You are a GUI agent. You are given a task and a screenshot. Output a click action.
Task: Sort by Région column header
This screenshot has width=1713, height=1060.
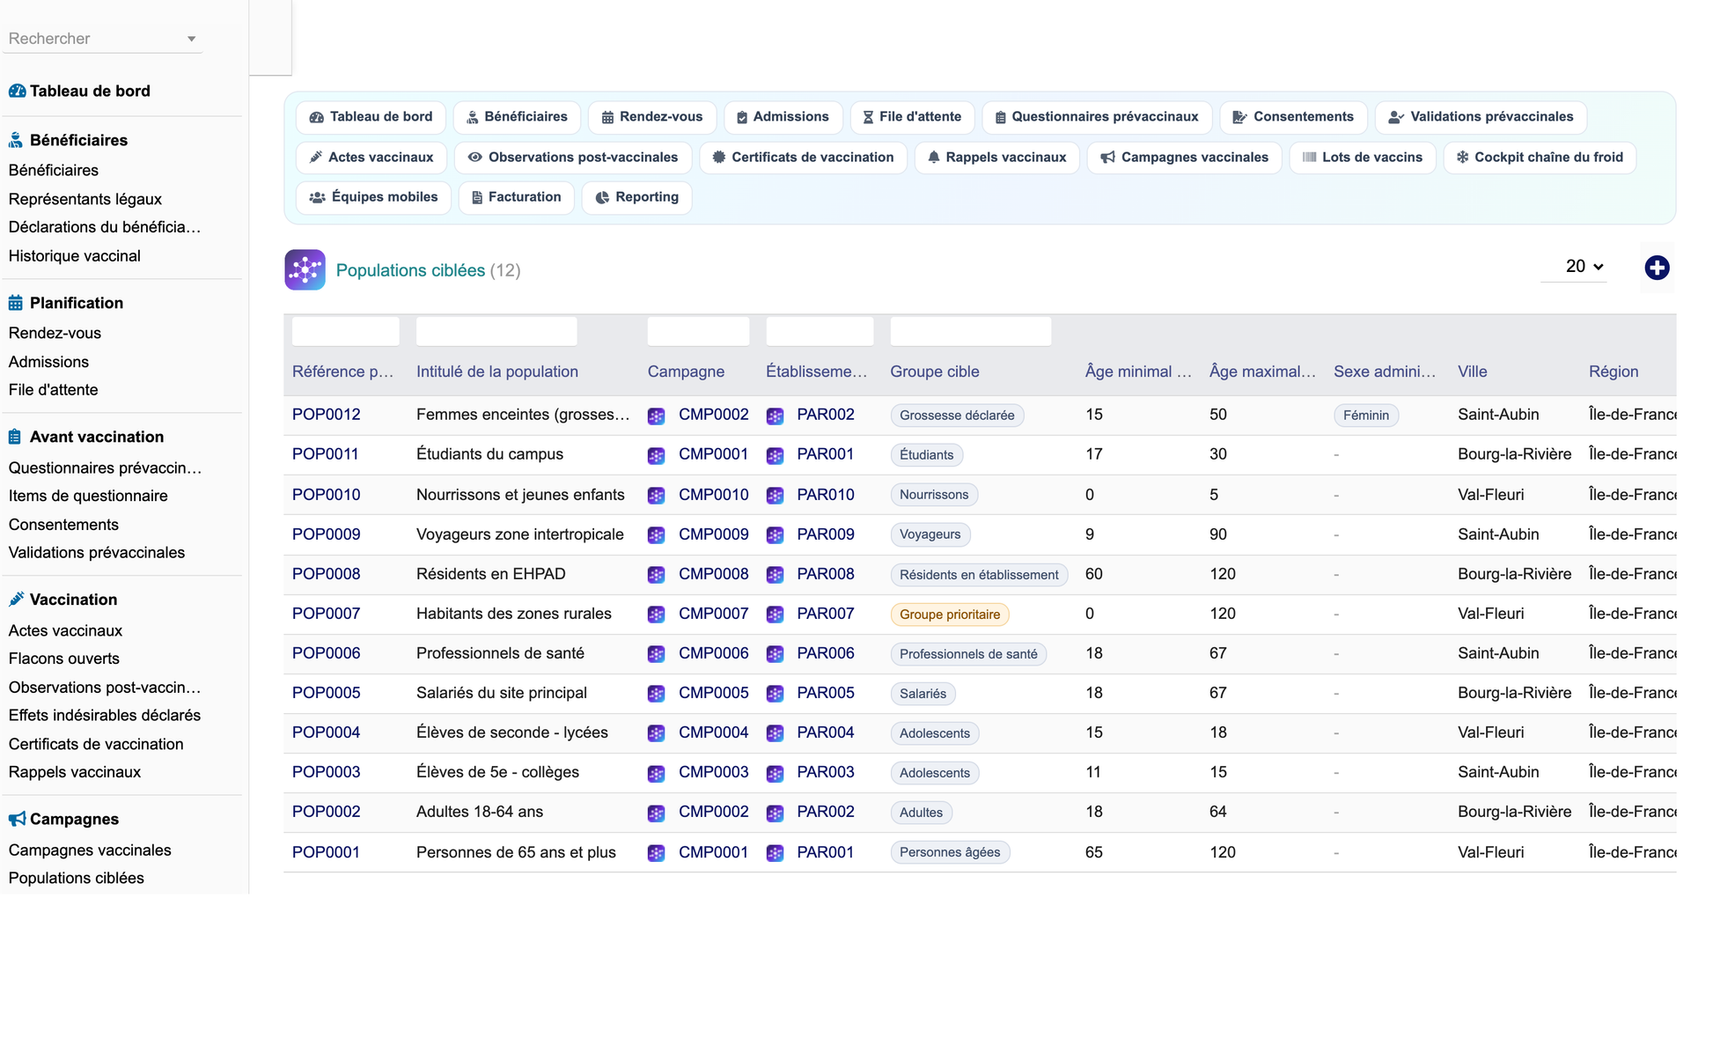click(1614, 372)
